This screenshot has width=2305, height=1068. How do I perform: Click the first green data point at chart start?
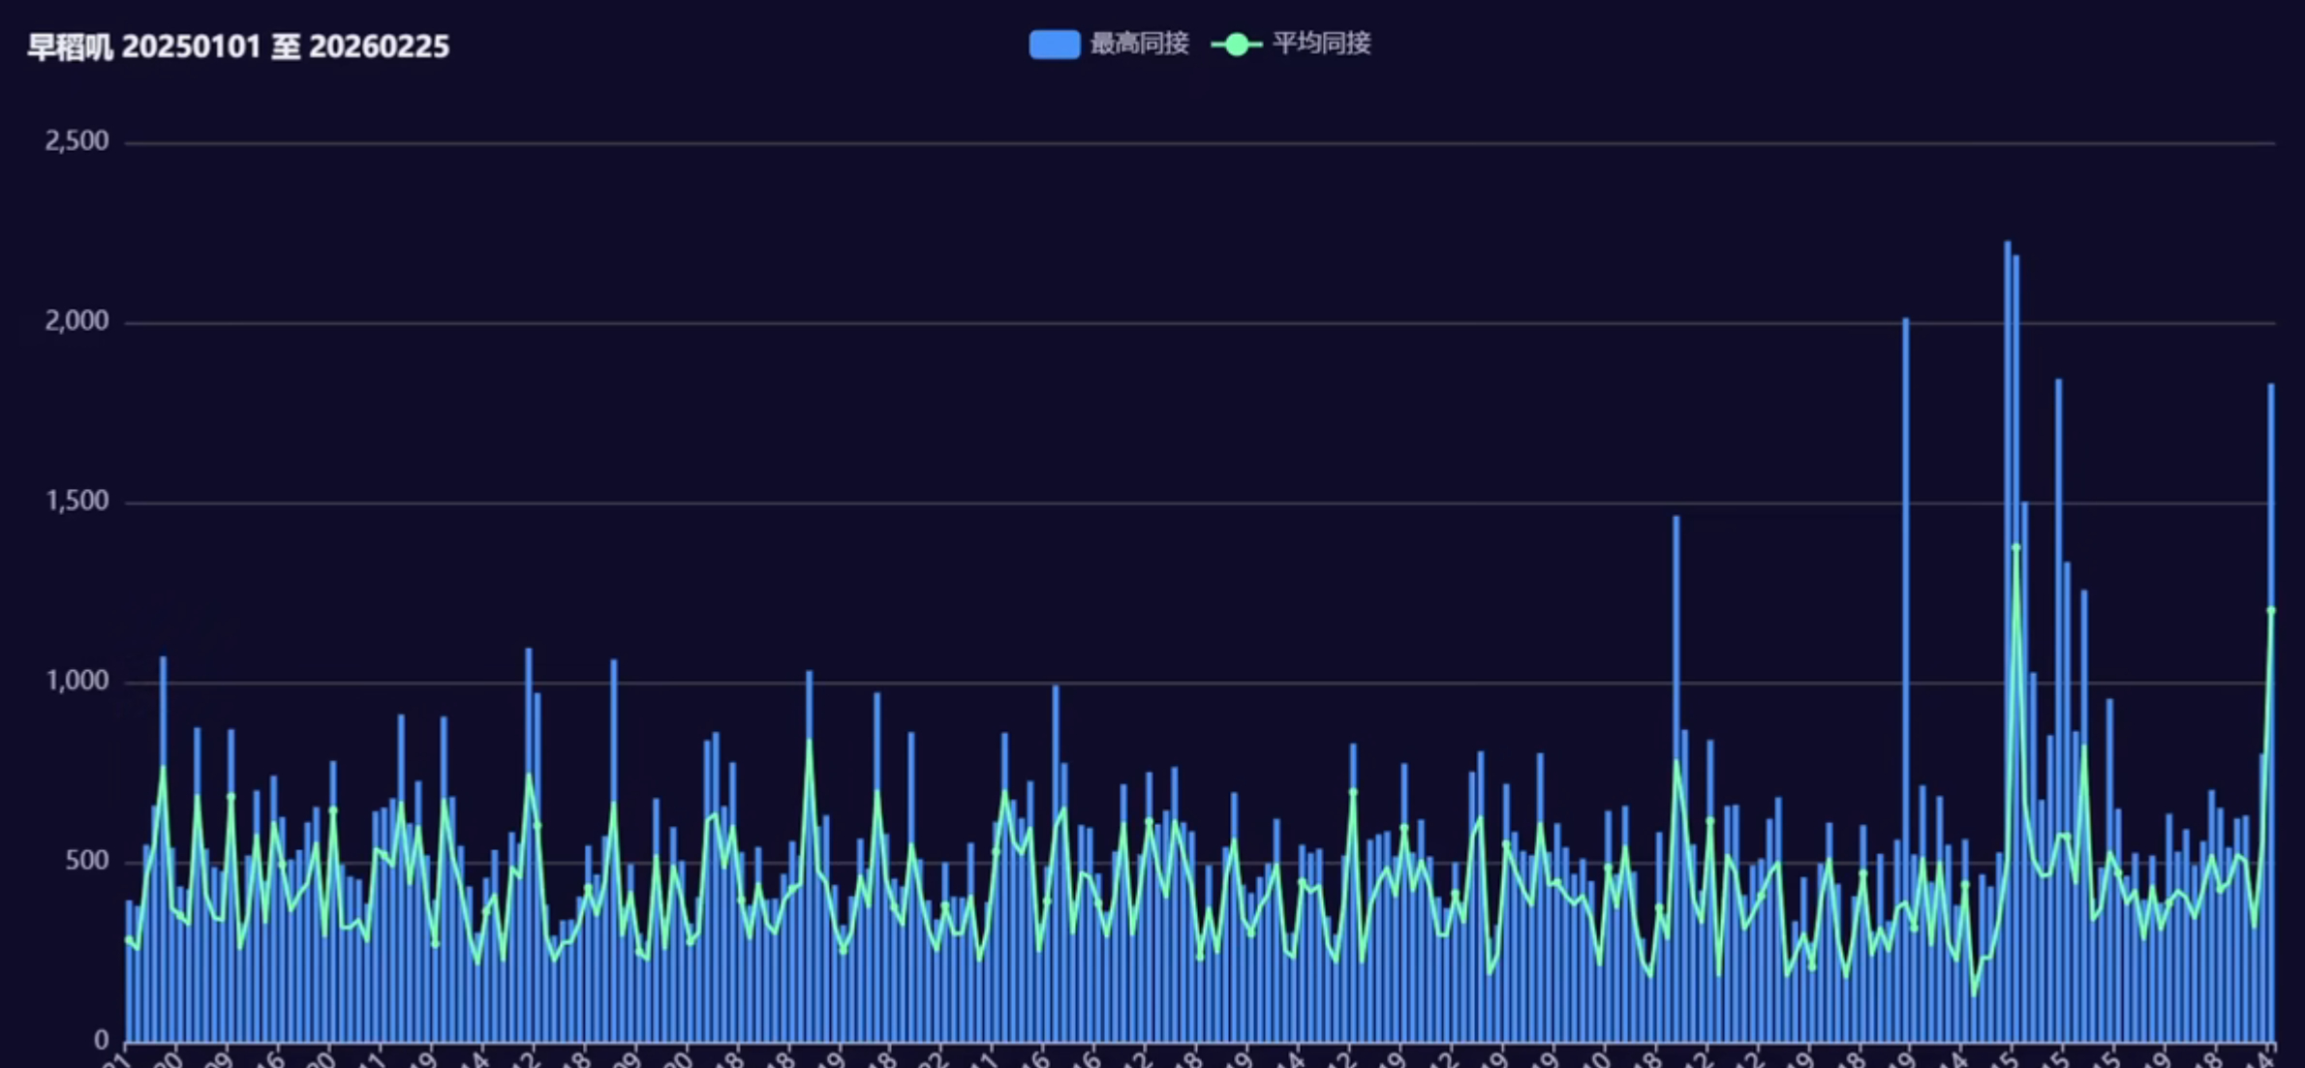[x=129, y=939]
